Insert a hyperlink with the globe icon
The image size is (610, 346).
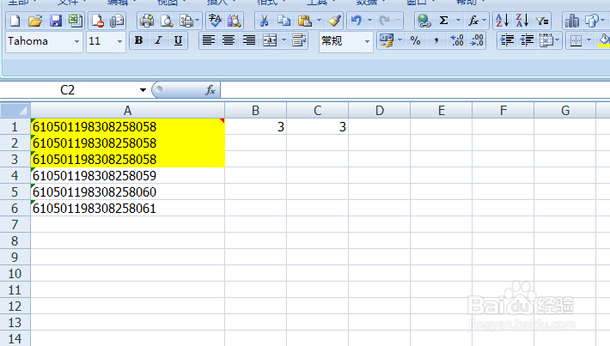[424, 21]
